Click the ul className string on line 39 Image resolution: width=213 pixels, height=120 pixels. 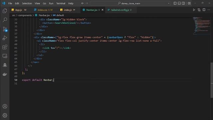pos(108,41)
